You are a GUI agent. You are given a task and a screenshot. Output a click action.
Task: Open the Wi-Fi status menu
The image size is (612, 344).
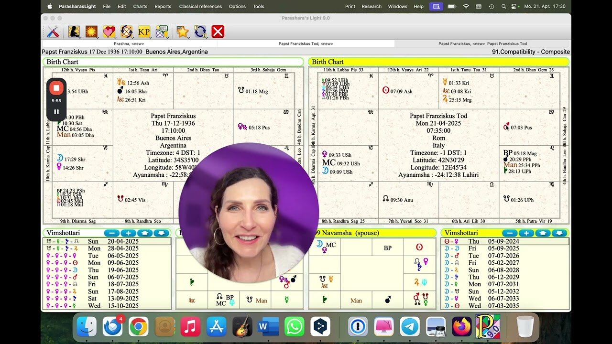point(466,6)
